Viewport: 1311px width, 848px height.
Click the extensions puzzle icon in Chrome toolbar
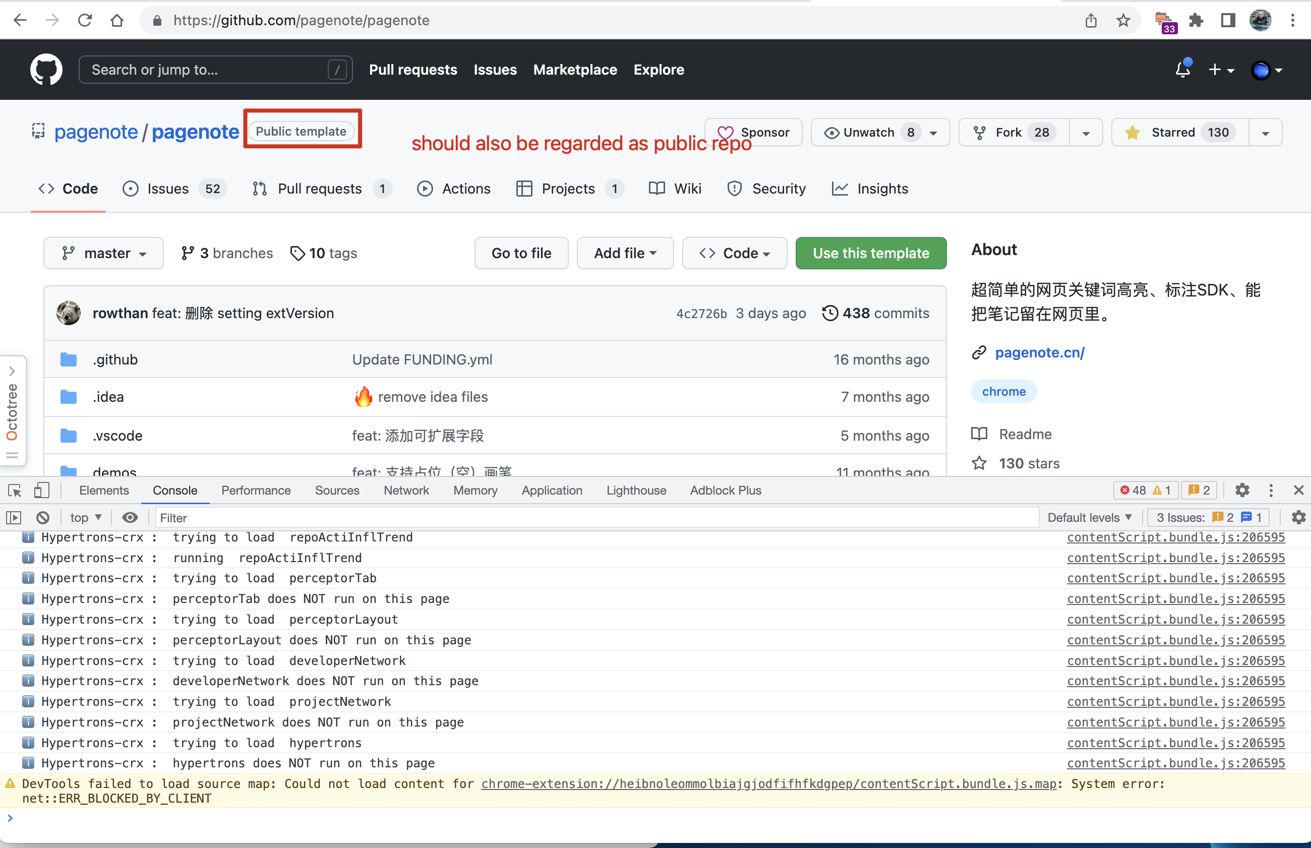(x=1196, y=20)
